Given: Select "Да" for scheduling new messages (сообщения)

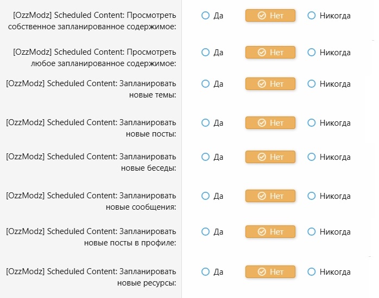Looking at the screenshot, I should click(205, 196).
